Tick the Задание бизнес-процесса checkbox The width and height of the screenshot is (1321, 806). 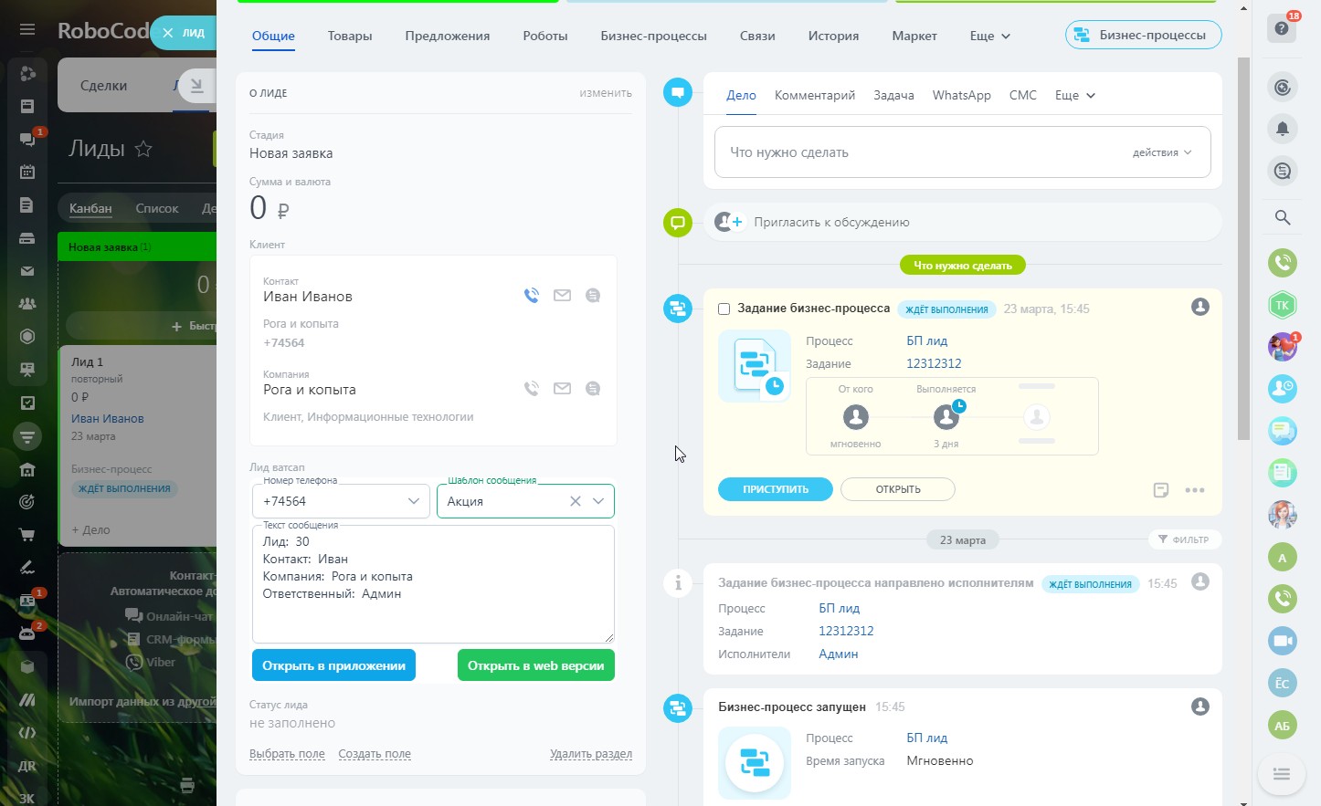tap(724, 309)
